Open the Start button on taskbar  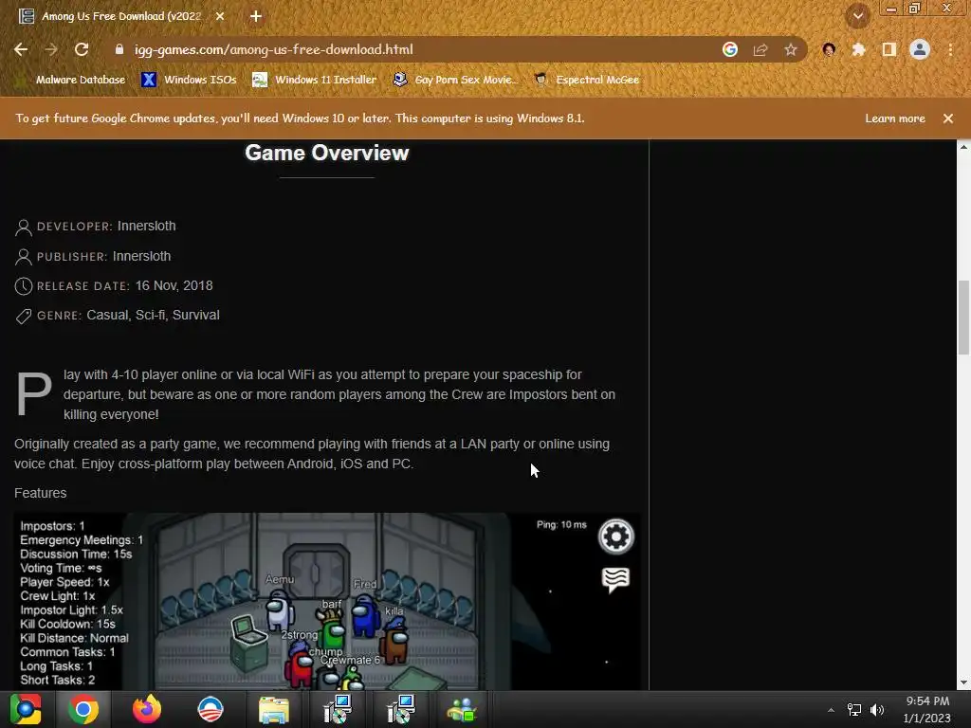(26, 709)
